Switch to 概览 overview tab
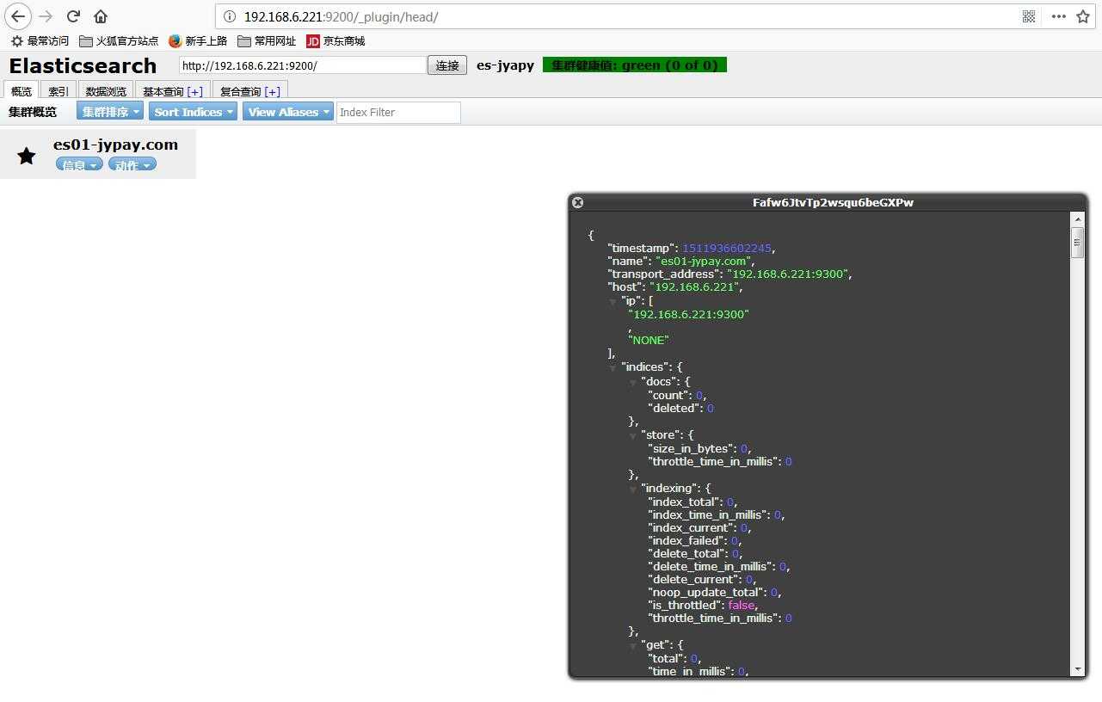Viewport: 1102px width, 702px height. point(22,91)
